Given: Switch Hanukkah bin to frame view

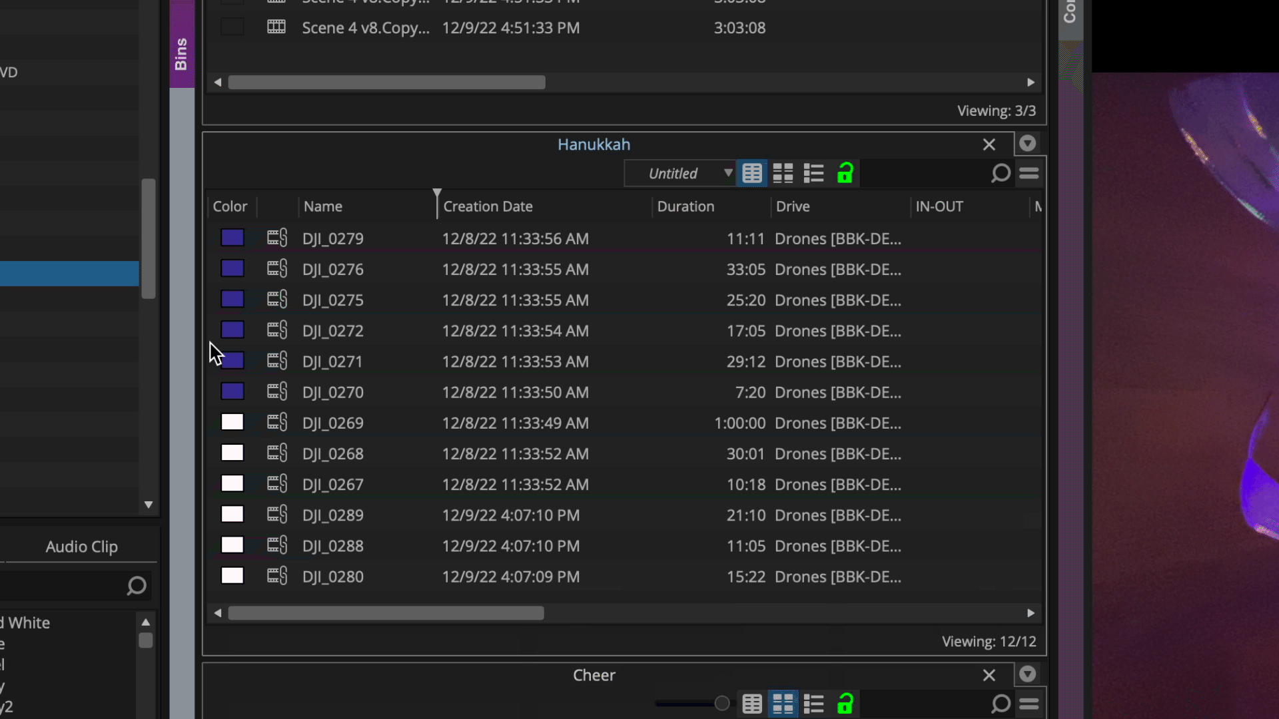Looking at the screenshot, I should 783,174.
